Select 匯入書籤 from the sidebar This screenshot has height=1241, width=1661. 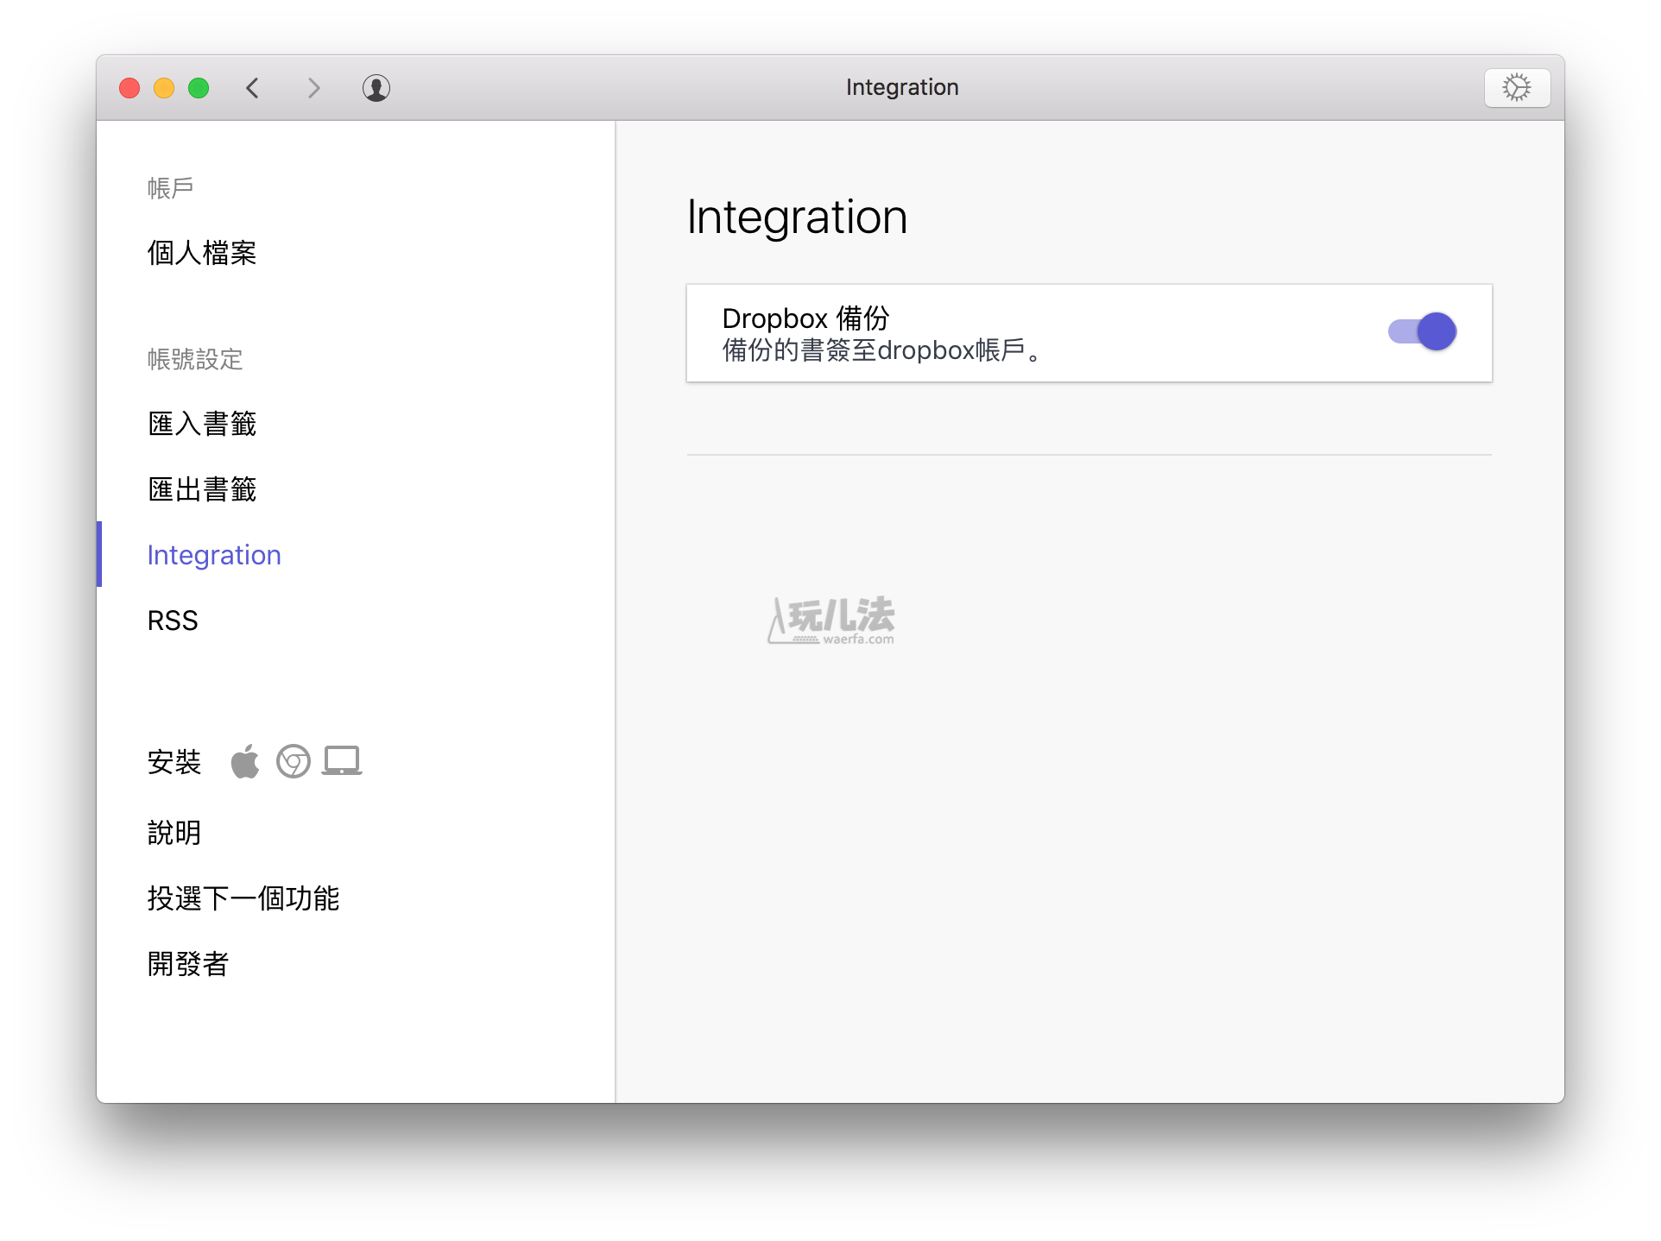pyautogui.click(x=202, y=424)
